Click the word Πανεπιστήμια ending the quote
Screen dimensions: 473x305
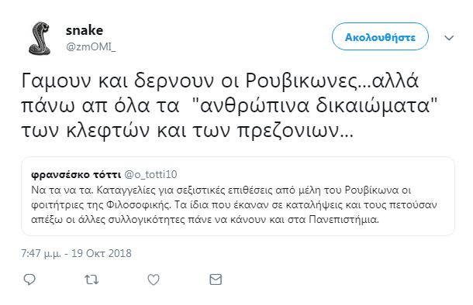pos(344,220)
